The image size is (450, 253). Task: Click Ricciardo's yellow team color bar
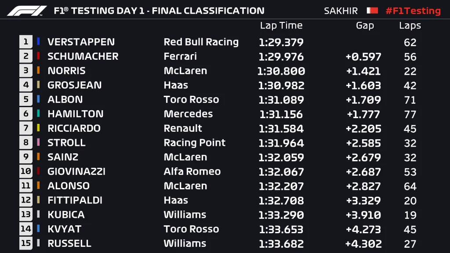(39, 128)
